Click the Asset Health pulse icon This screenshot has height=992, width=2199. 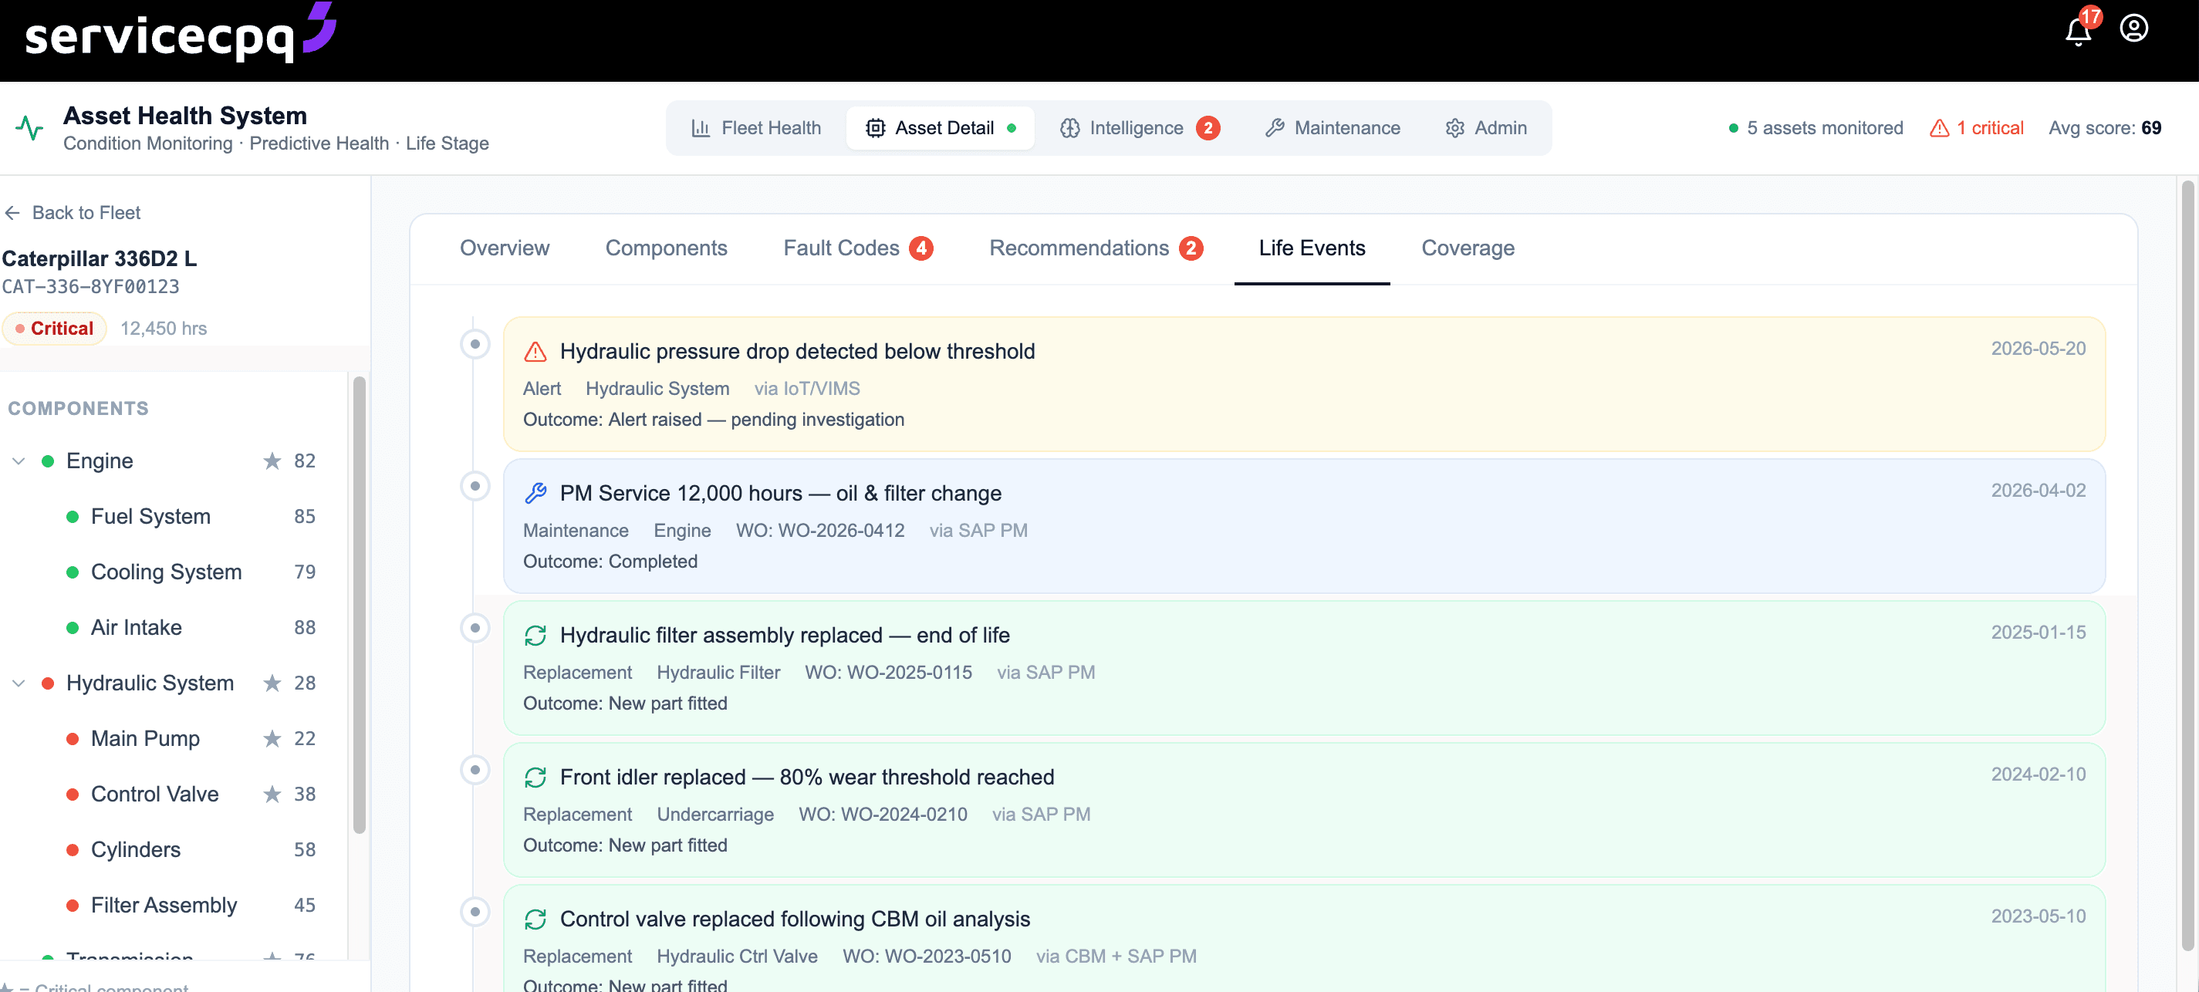click(x=29, y=128)
